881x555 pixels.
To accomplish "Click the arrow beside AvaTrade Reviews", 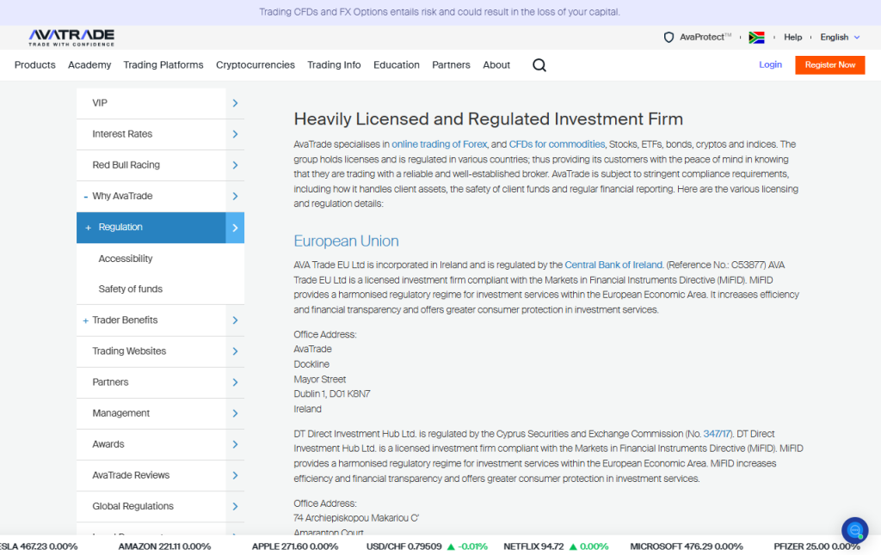I will 235,475.
